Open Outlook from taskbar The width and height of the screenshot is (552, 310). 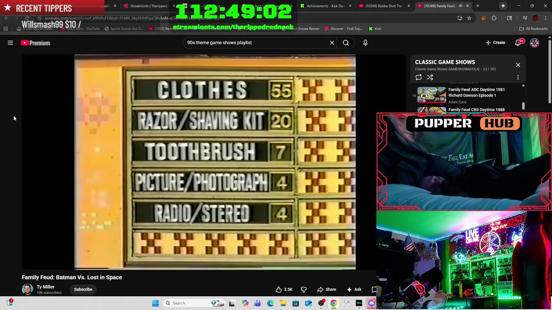tap(308, 303)
